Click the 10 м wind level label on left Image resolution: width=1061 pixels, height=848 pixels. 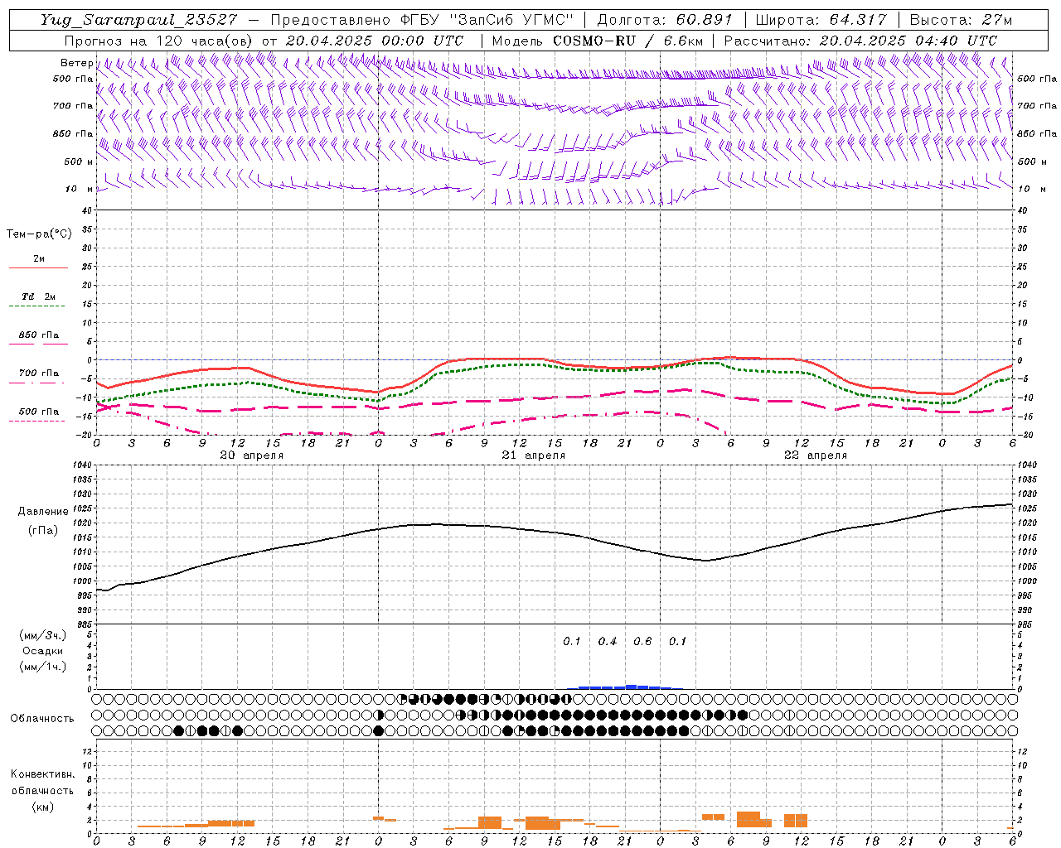tap(80, 190)
